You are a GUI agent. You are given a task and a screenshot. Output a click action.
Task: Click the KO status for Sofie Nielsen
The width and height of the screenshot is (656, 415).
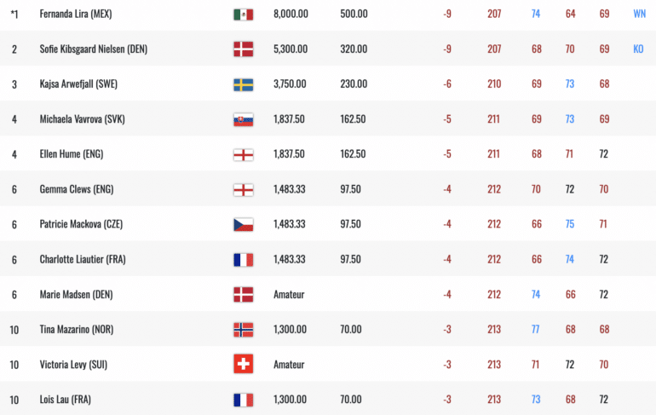point(638,49)
